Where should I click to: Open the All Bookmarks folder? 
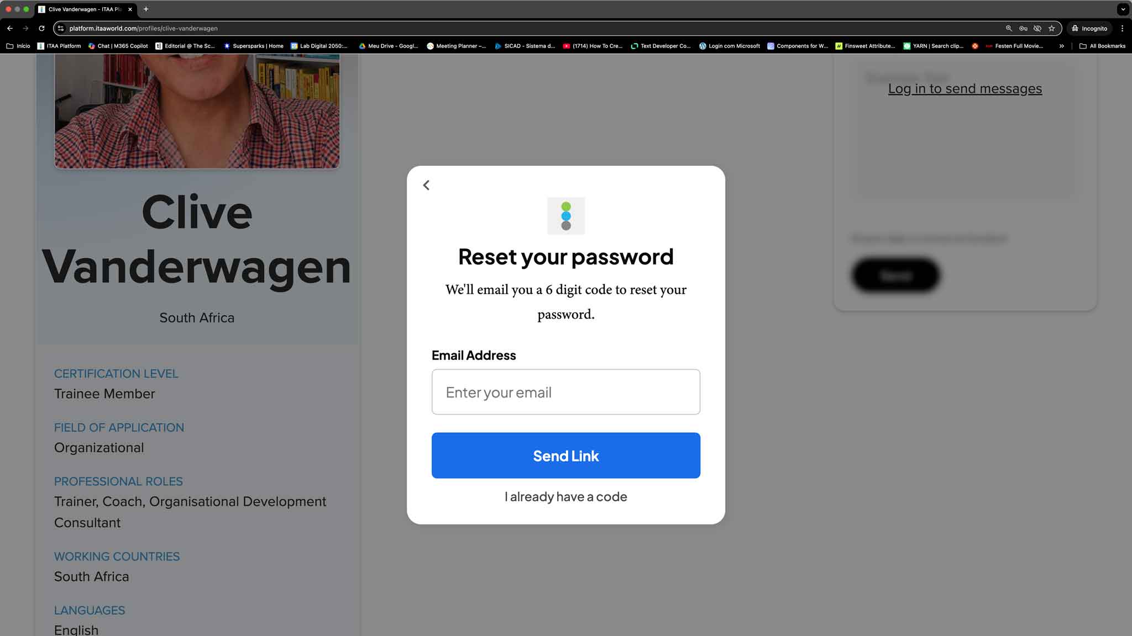click(1102, 46)
